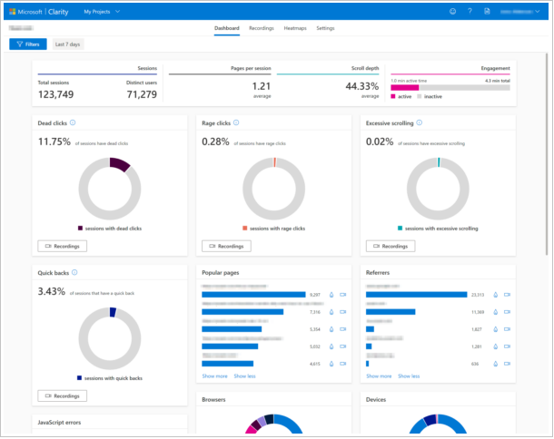Open heatmap icon for 1,281 referrer
The height and width of the screenshot is (439, 554).
point(495,346)
